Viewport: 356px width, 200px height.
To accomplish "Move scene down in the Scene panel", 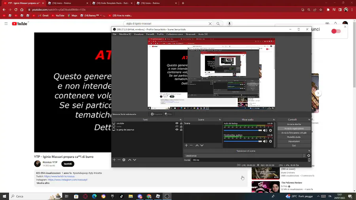I will tap(202, 145).
